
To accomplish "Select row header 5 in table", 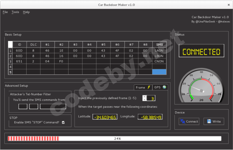I will tap(10, 72).
